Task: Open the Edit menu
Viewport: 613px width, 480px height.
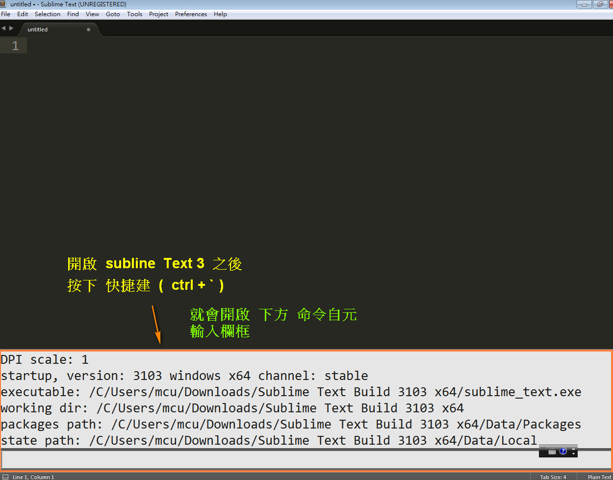Action: [x=23, y=14]
